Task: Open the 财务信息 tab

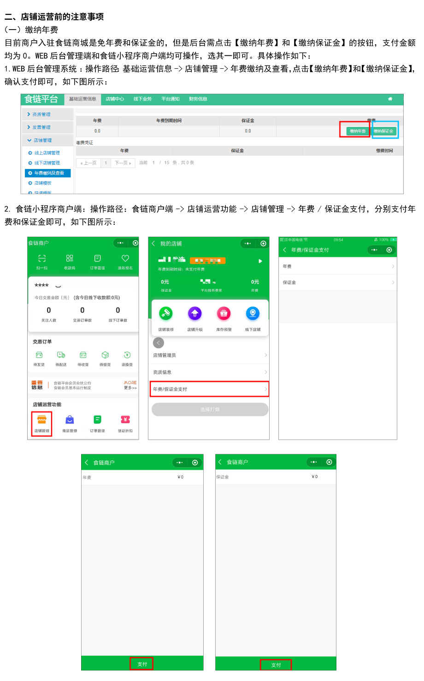Action: (x=198, y=99)
